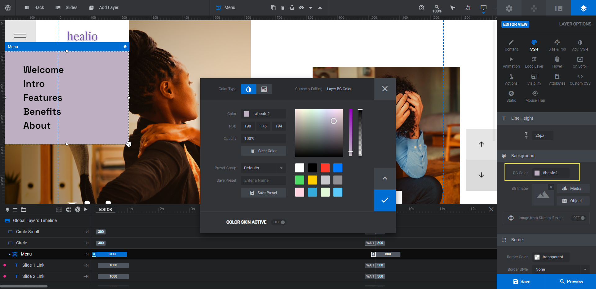Open the Border Style None dropdown
Image resolution: width=596 pixels, height=289 pixels.
(x=561, y=269)
